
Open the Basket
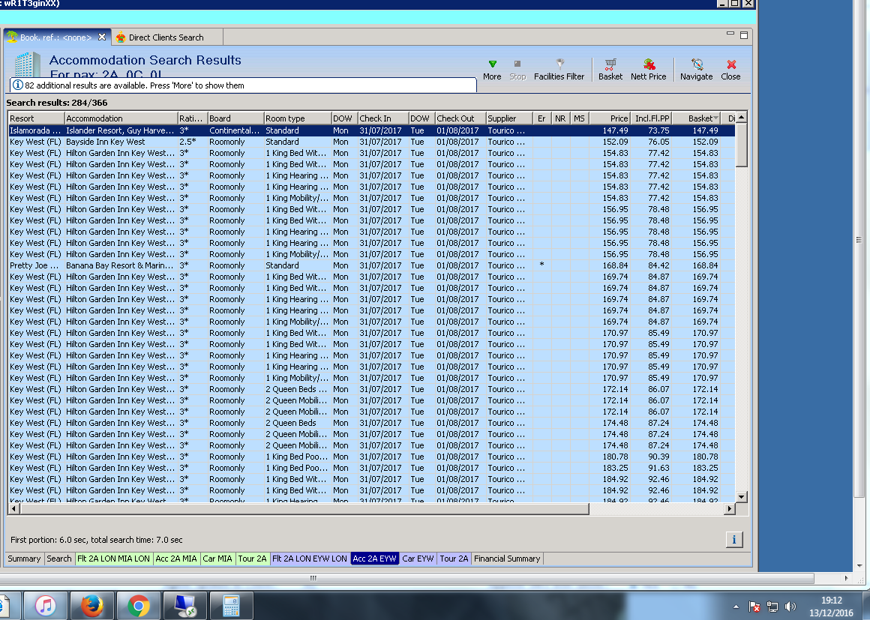pyautogui.click(x=610, y=70)
